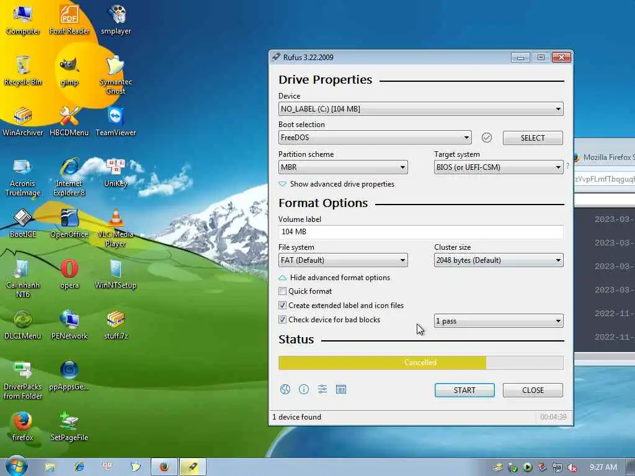Collapse Hide advanced format options
The image size is (635, 476).
(334, 278)
